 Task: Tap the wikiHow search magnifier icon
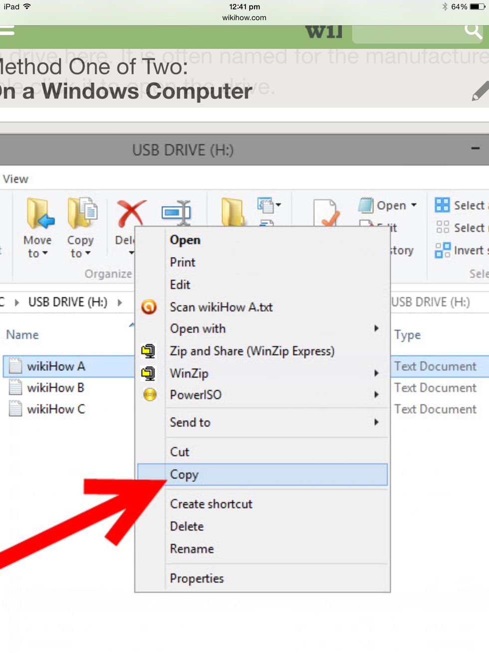472,31
